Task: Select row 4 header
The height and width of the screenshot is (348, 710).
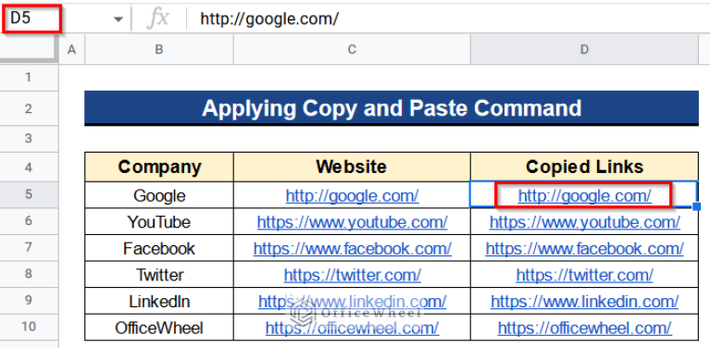Action: click(29, 167)
